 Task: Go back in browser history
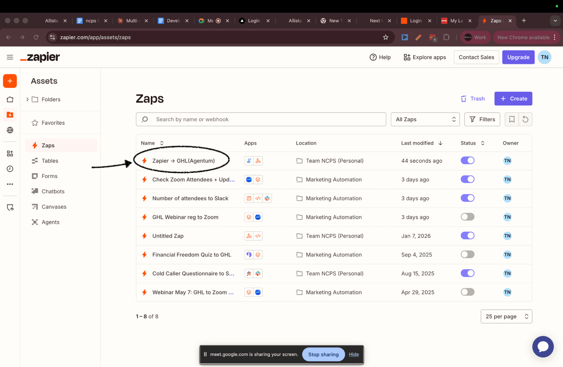tap(9, 37)
